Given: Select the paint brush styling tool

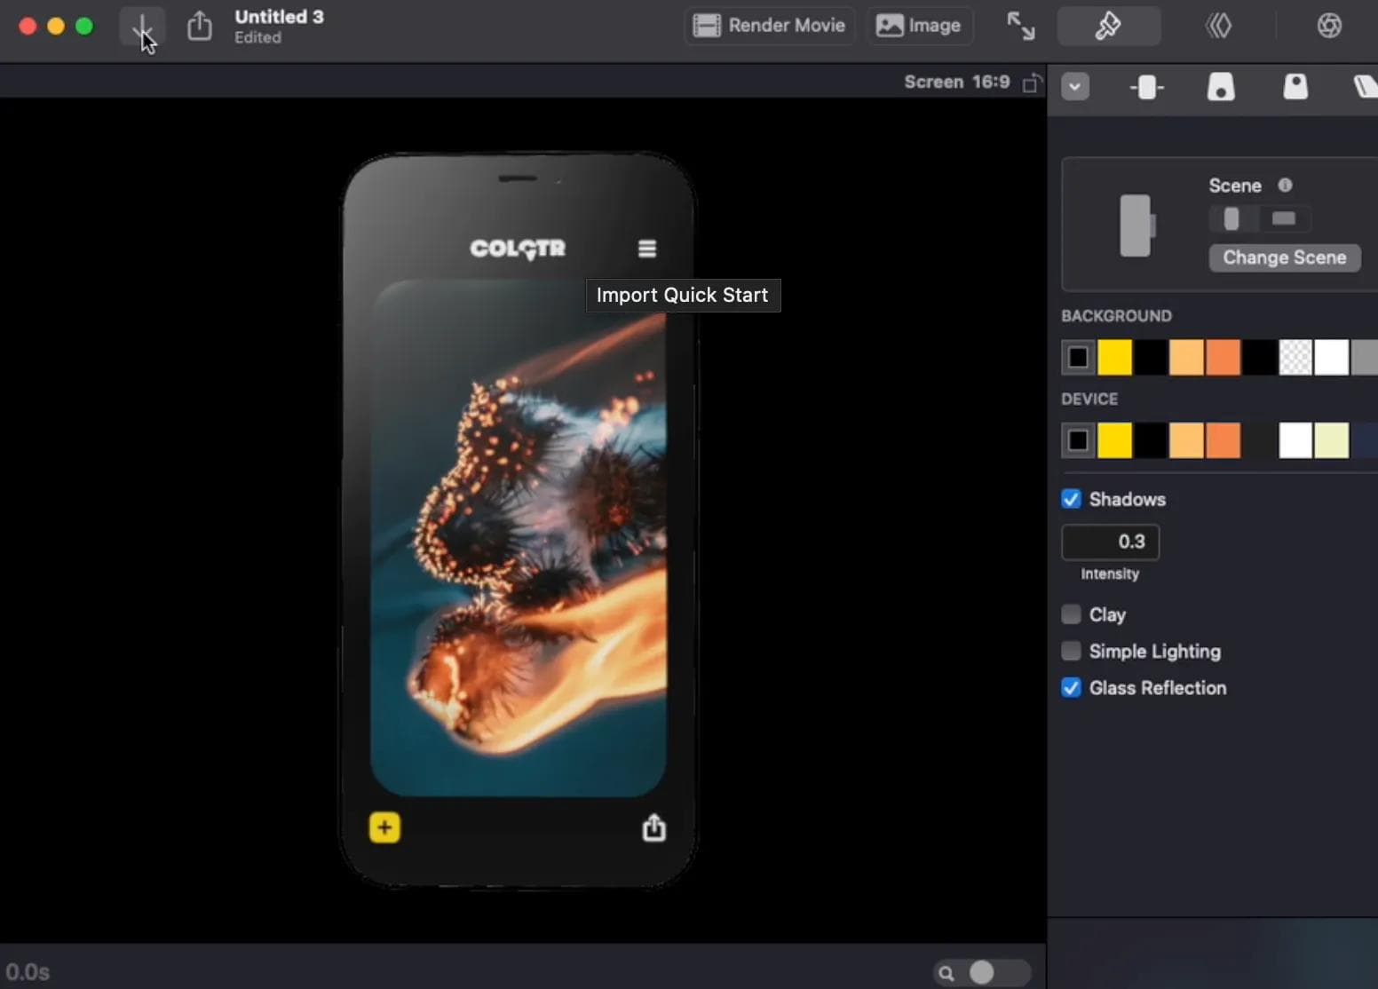Looking at the screenshot, I should (x=1108, y=26).
